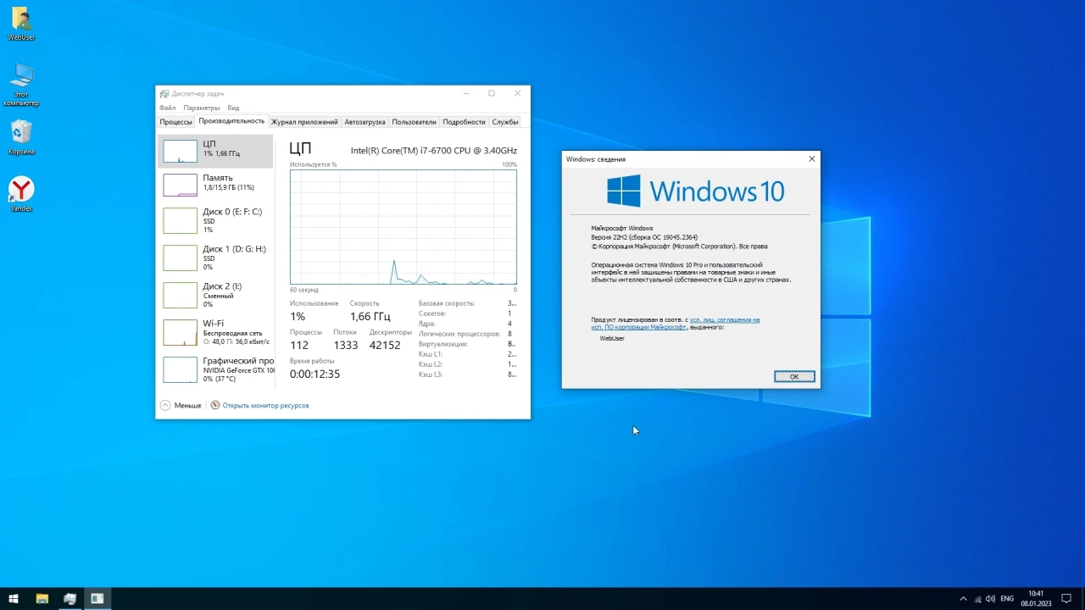Viewport: 1085px width, 610px height.
Task: Open File Explorer from the taskbar
Action: [42, 598]
